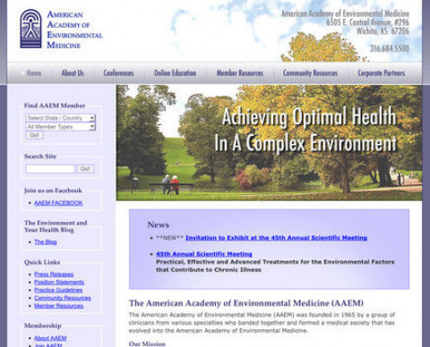Screen dimensions: 430x347
Task: Expand the All Member Types dropdown
Action: pos(61,127)
